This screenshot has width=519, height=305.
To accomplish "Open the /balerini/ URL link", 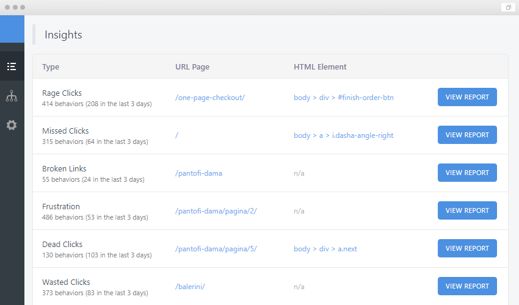I will click(190, 287).
